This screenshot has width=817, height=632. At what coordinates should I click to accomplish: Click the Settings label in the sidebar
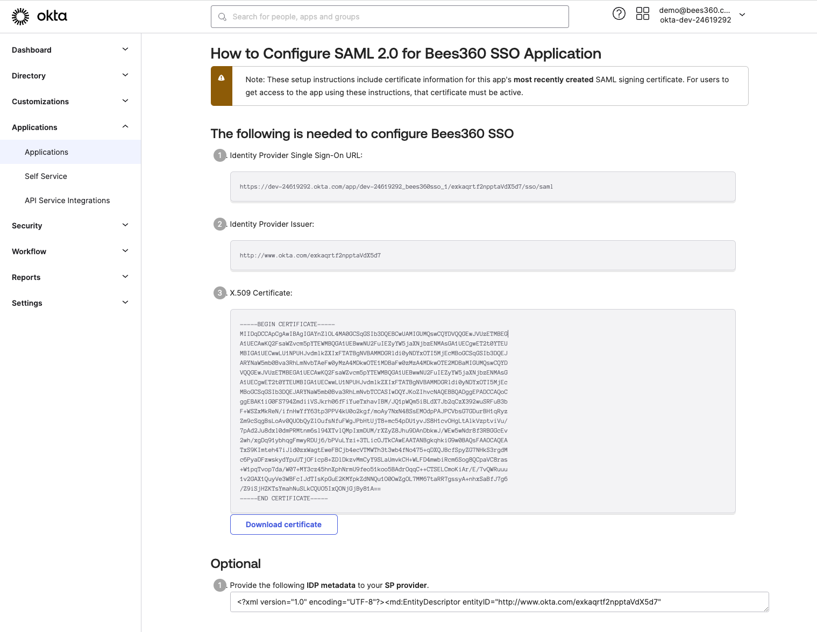click(27, 303)
